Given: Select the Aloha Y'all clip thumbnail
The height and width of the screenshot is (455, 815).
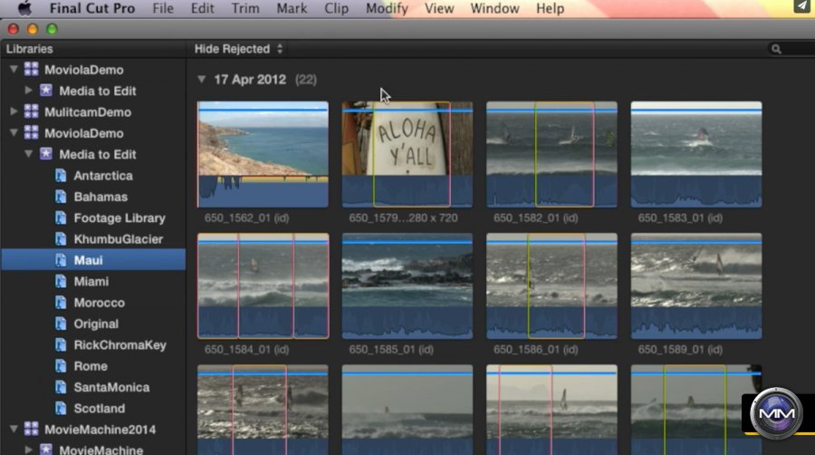Looking at the screenshot, I should (407, 154).
